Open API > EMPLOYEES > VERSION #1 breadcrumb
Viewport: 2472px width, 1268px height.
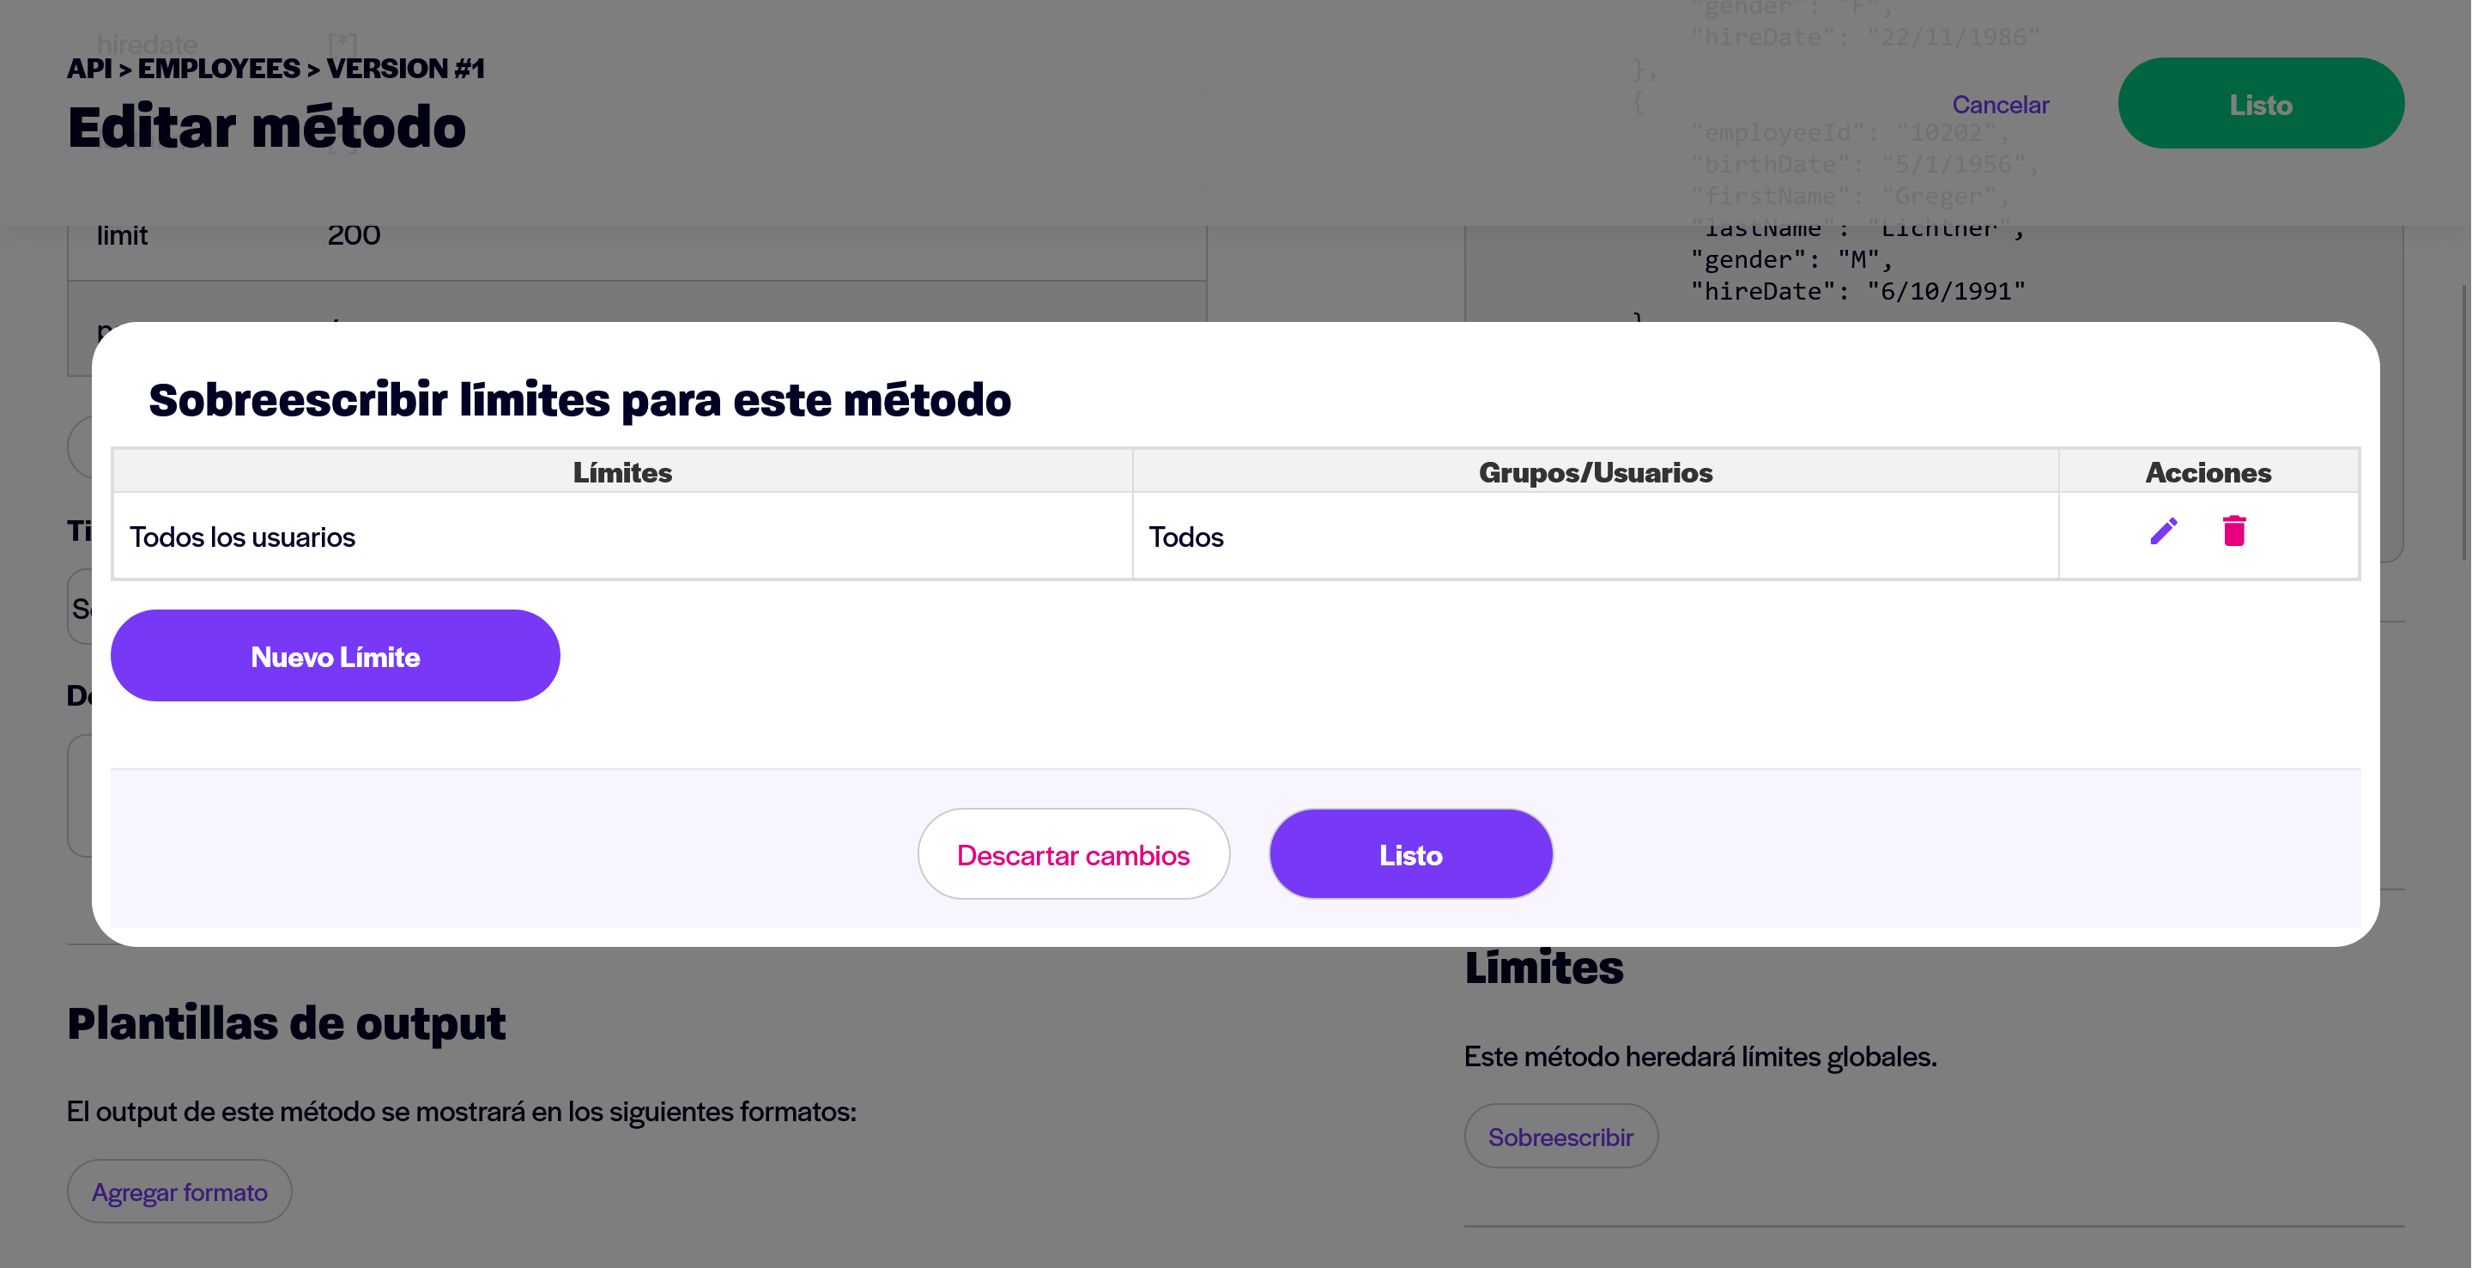click(276, 68)
